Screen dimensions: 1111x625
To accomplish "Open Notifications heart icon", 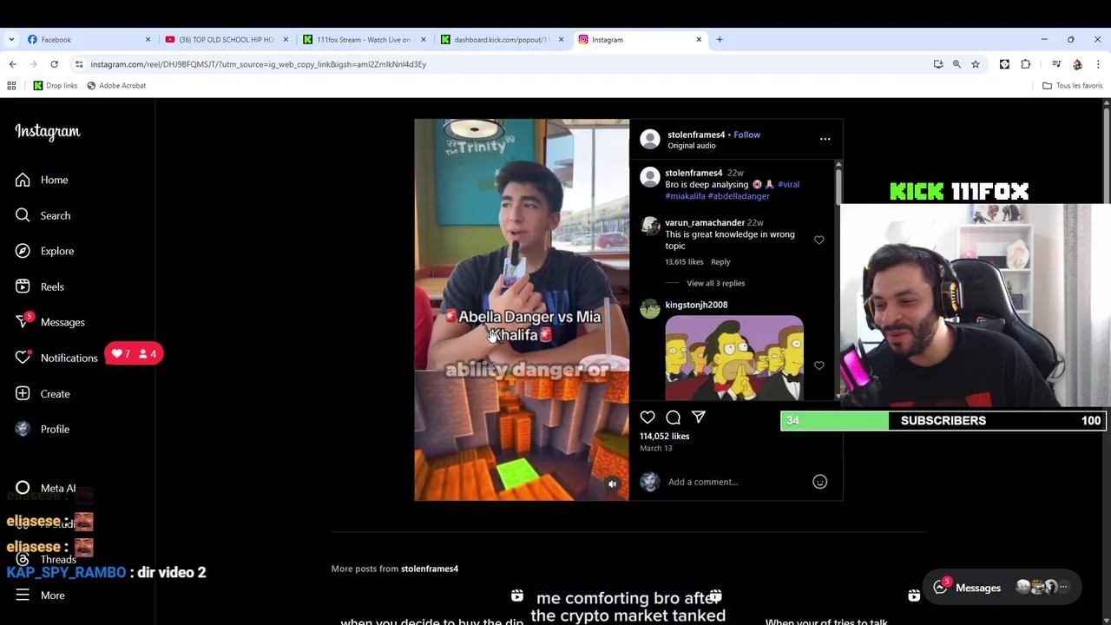I will pos(23,358).
